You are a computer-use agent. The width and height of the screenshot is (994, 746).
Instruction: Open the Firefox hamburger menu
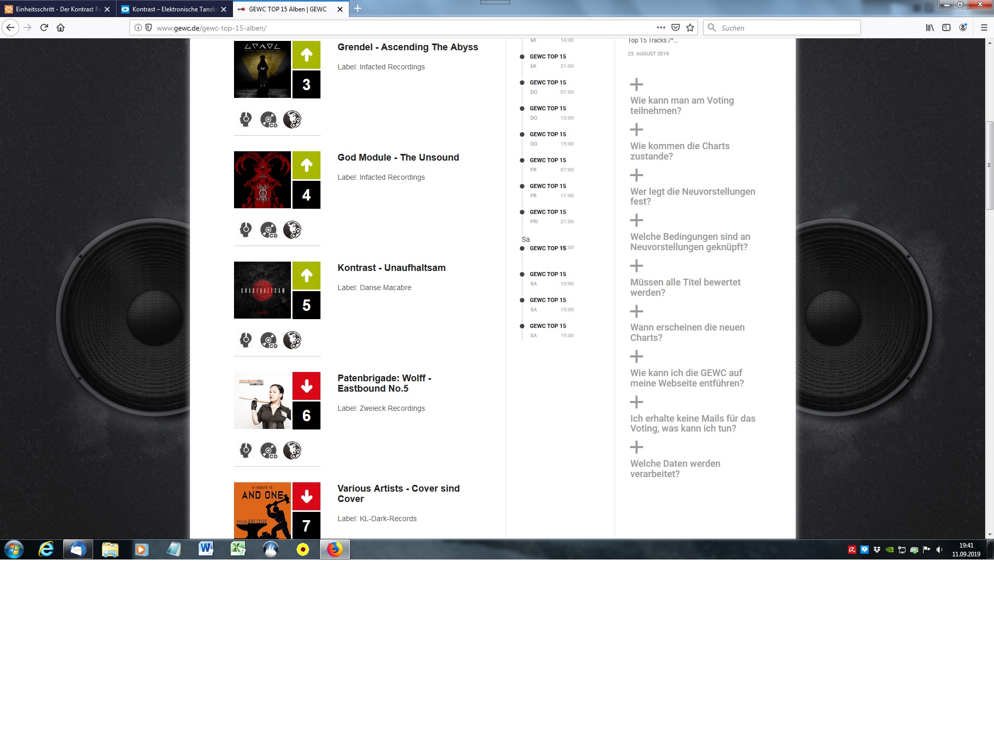click(984, 27)
